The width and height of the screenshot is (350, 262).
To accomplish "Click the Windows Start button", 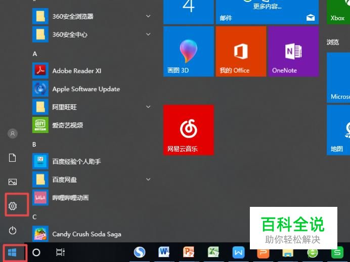I will (12, 252).
